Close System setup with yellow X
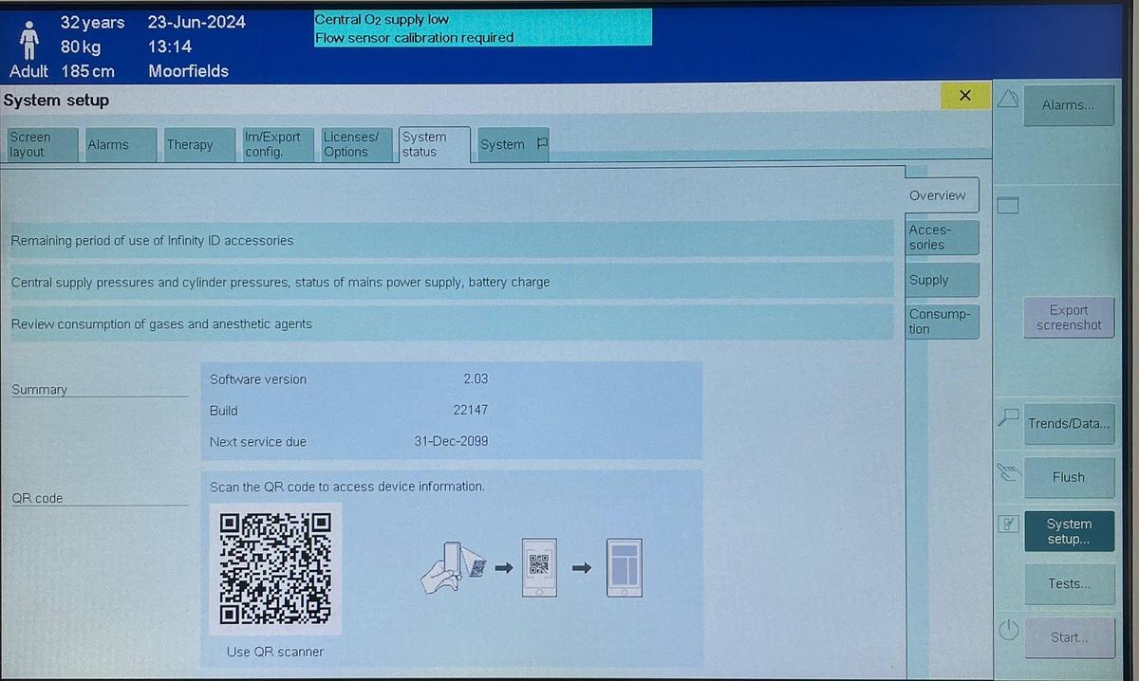The image size is (1139, 681). 965,96
